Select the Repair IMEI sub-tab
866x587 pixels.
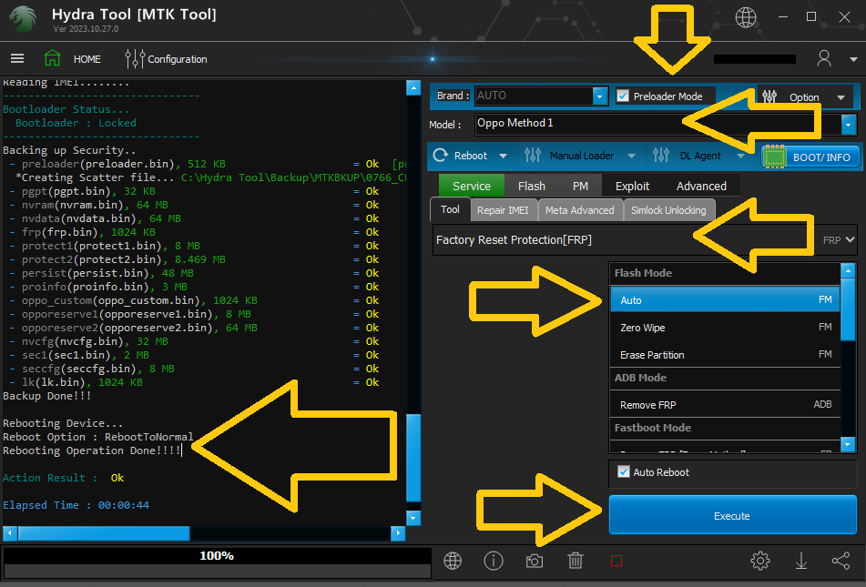503,210
